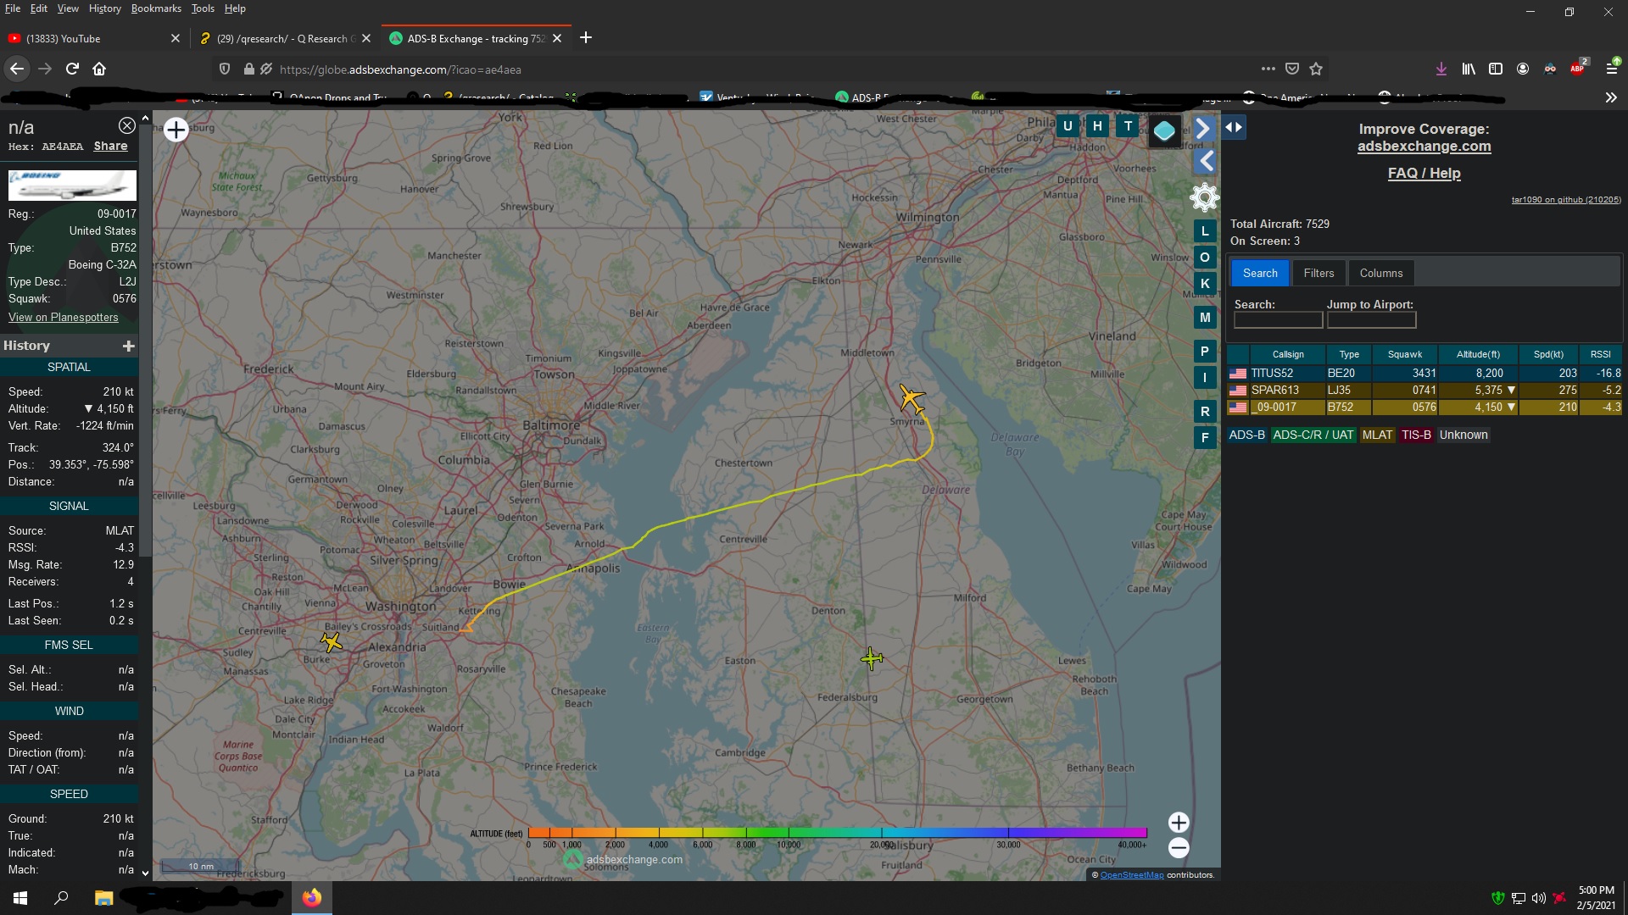Image resolution: width=1628 pixels, height=915 pixels.
Task: Zoom in map with bottom-right plus
Action: click(x=1179, y=822)
